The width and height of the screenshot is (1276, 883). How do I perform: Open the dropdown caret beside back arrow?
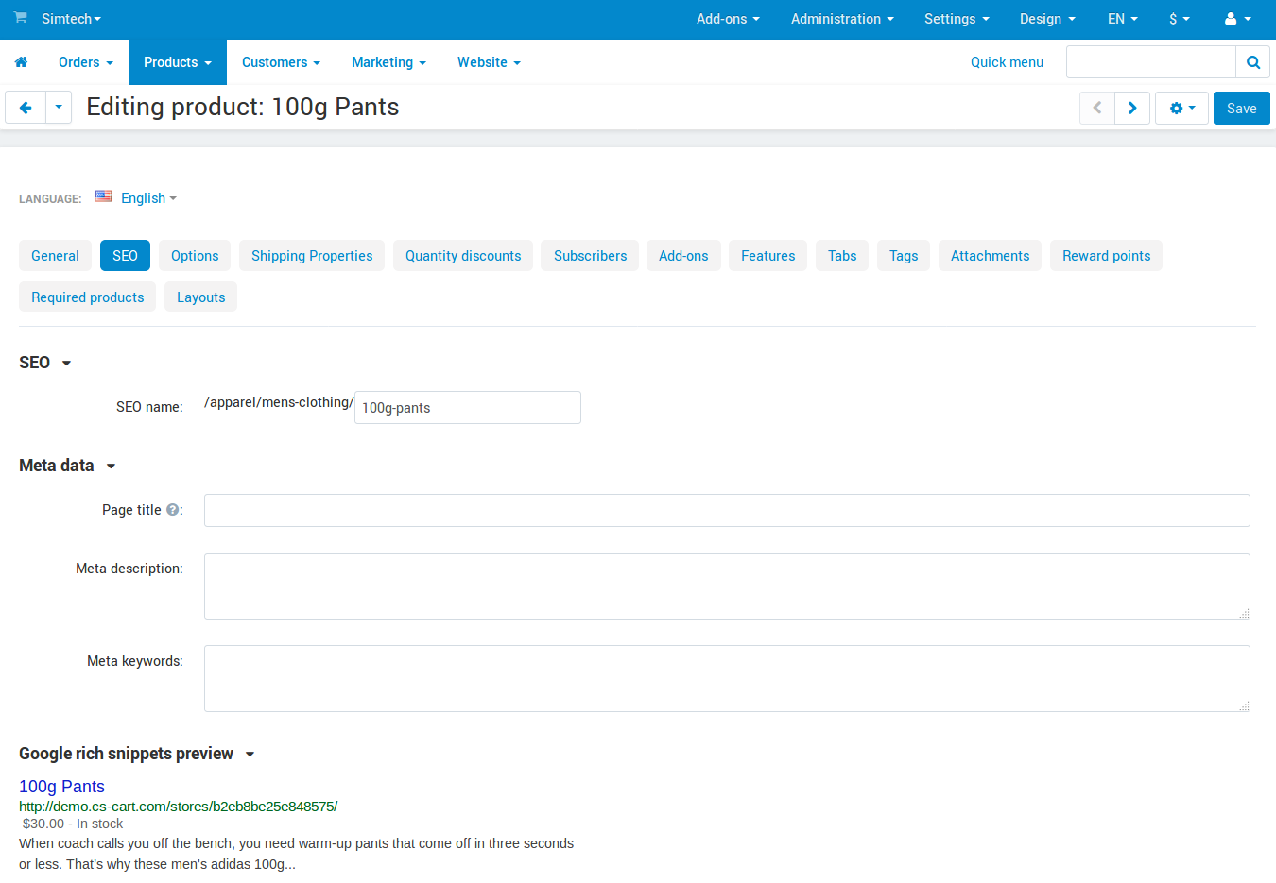59,108
